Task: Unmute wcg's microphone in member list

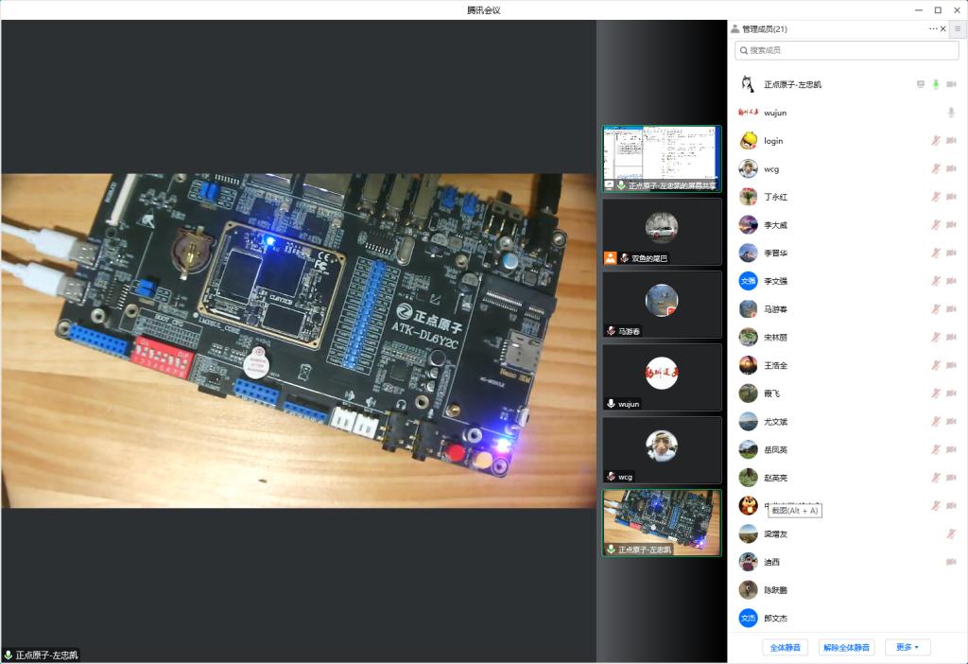Action: click(936, 169)
